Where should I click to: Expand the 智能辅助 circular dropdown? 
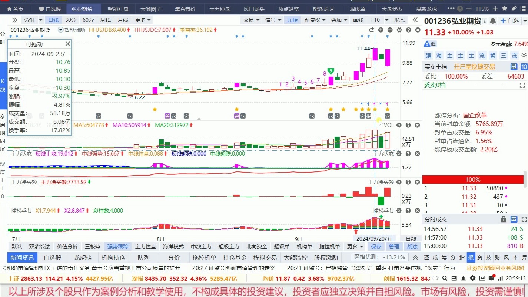point(61,30)
